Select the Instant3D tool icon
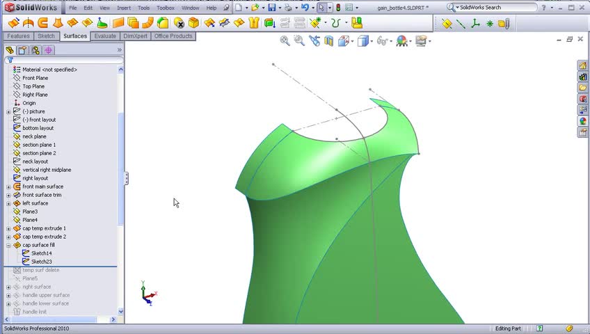This screenshot has height=334, width=590. pyautogui.click(x=357, y=24)
